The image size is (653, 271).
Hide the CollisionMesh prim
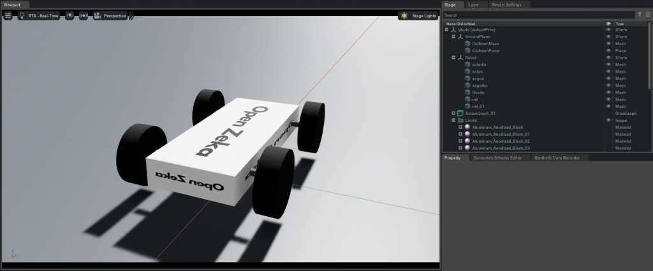(608, 44)
